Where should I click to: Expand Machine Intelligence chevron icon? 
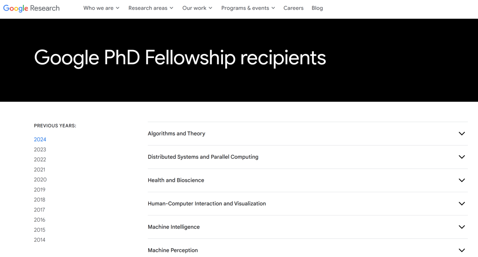462,227
